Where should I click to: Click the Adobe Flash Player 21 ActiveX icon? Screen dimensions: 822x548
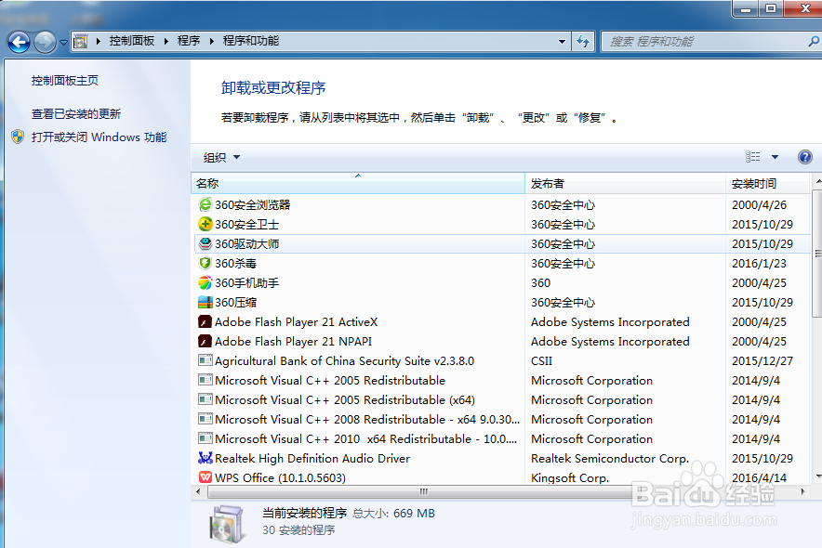[205, 321]
